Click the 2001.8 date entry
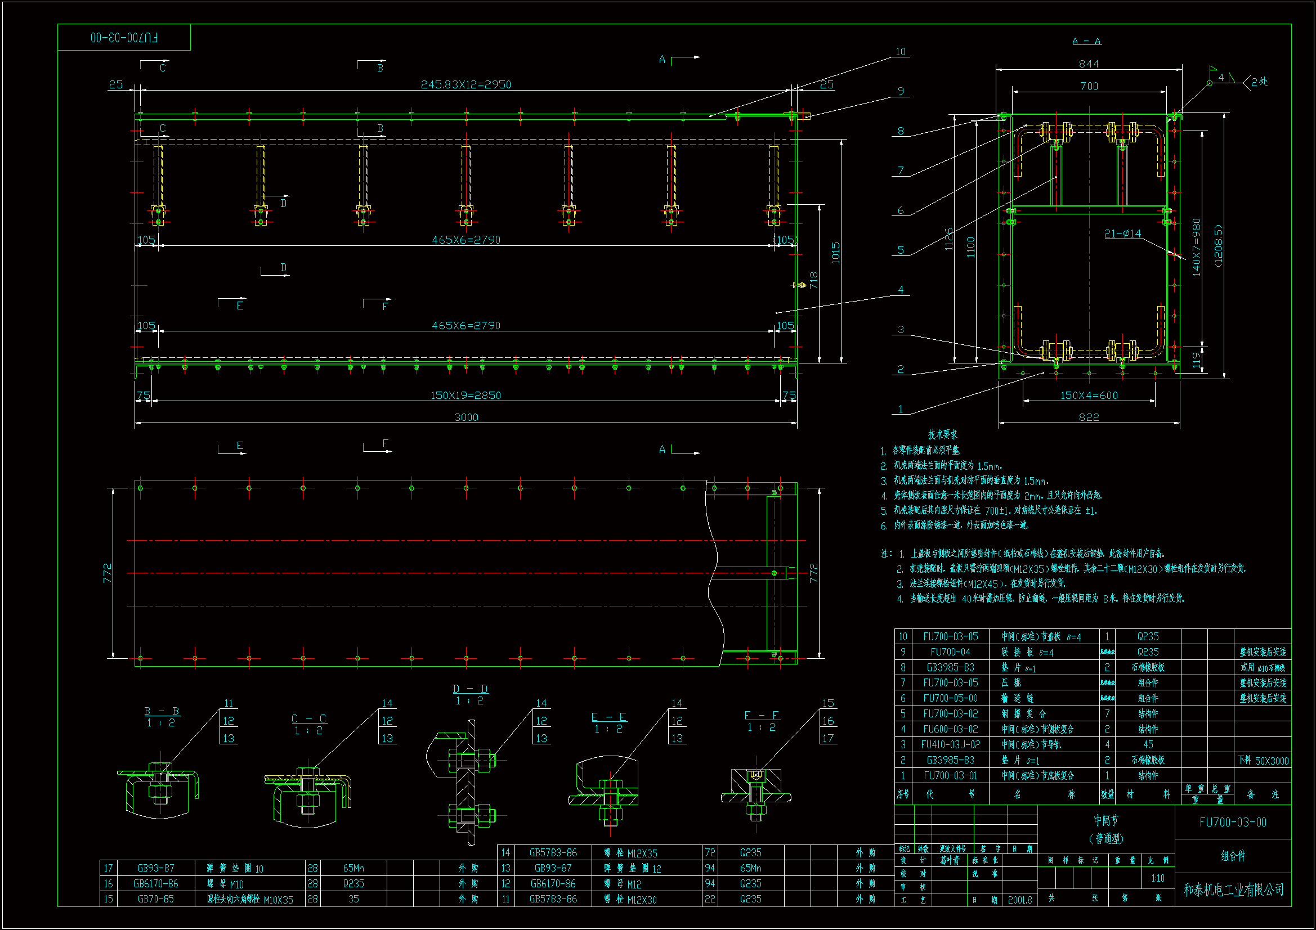Viewport: 1316px width, 930px height. pyautogui.click(x=1020, y=900)
